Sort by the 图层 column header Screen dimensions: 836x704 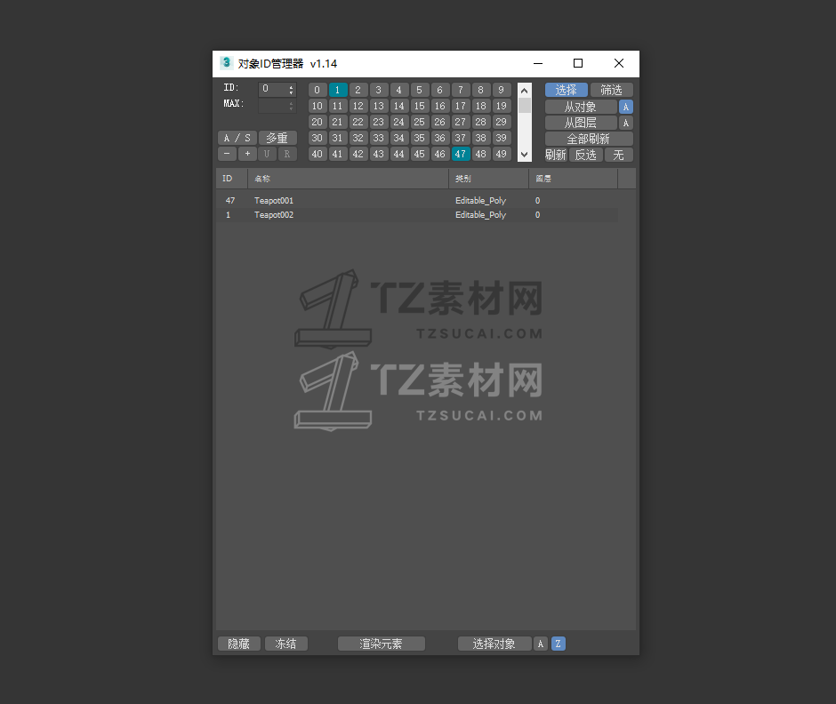tap(573, 179)
